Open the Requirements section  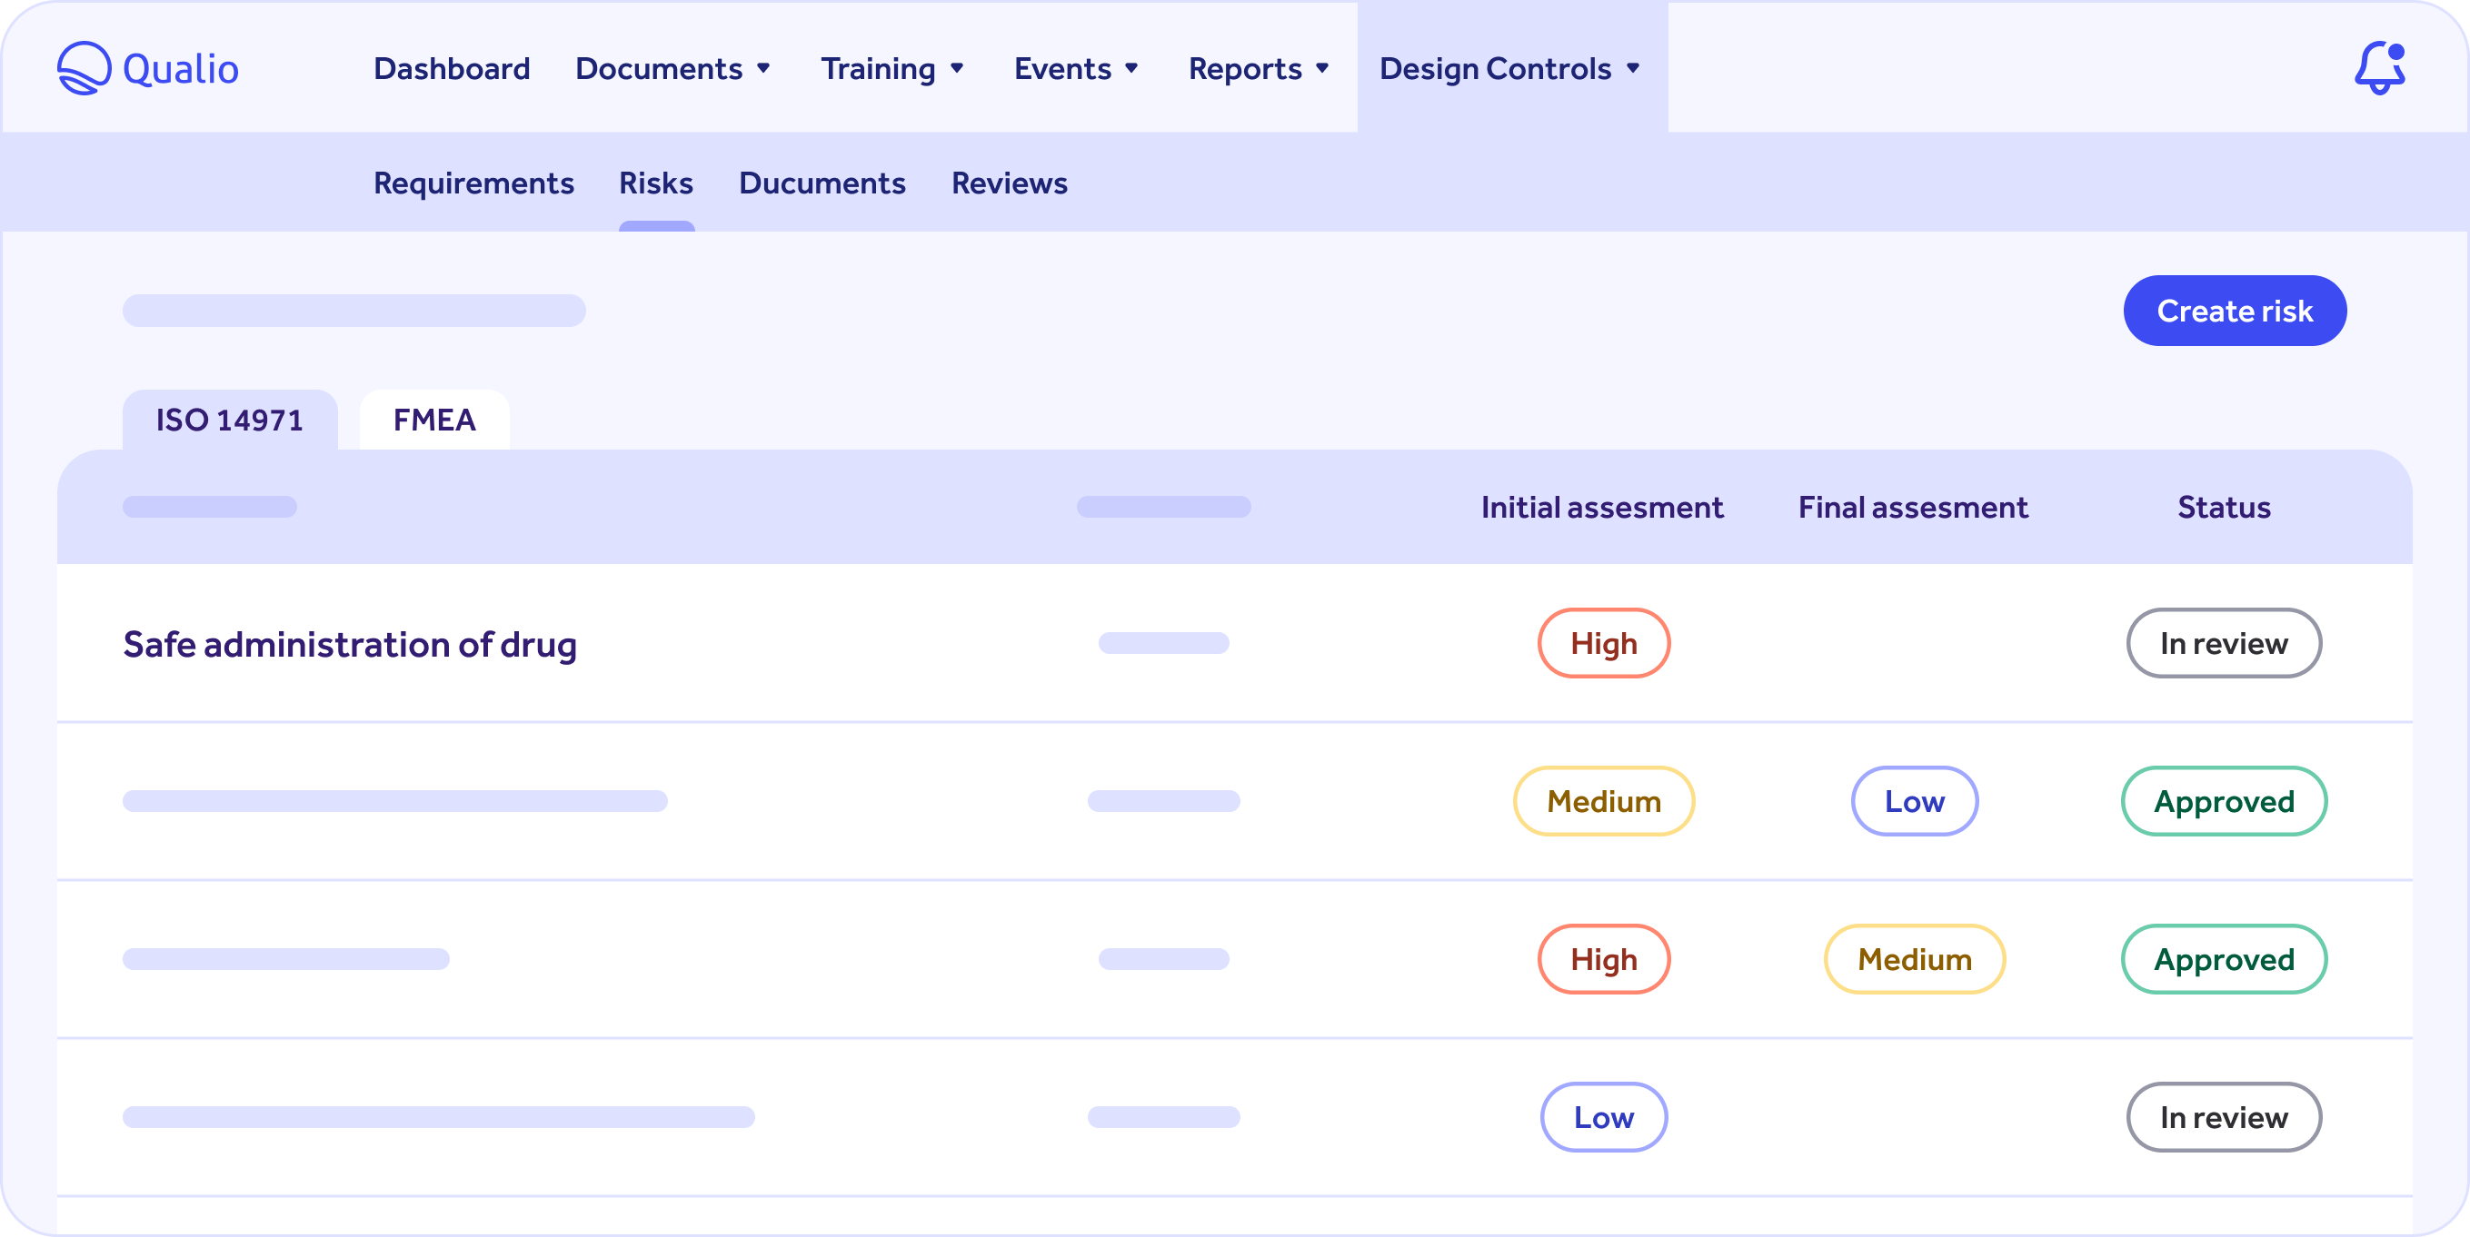point(473,183)
